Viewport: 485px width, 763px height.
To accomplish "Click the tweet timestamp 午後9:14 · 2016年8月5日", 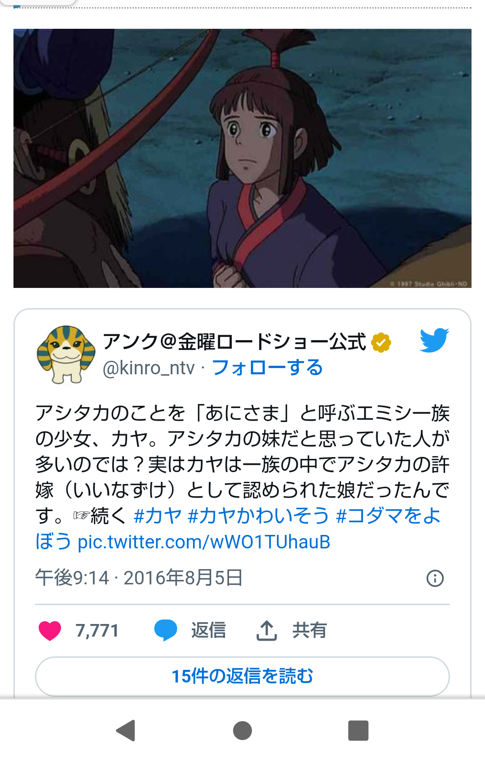I will coord(139,578).
